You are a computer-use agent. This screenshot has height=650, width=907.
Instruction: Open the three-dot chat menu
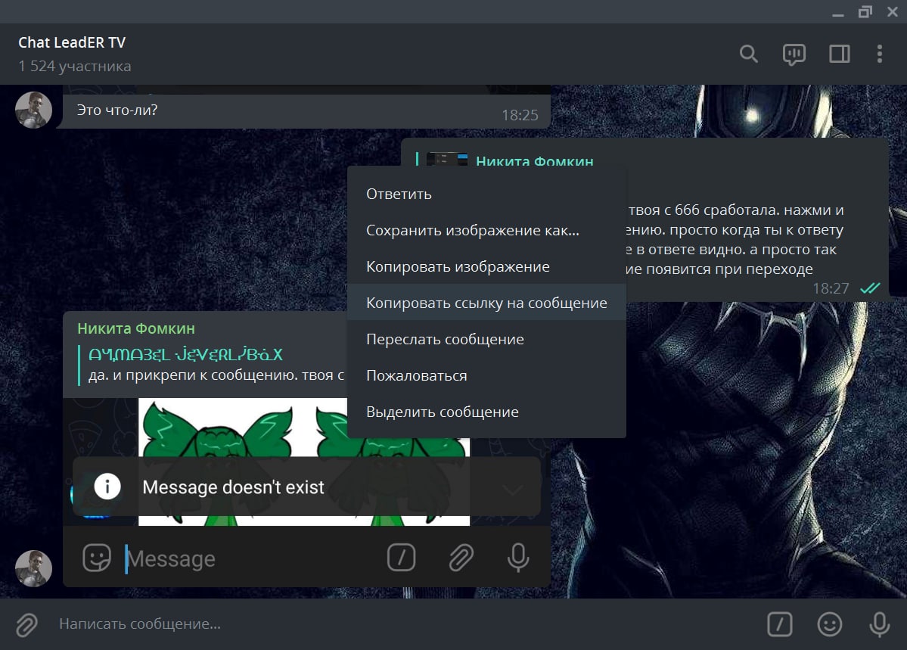[879, 54]
